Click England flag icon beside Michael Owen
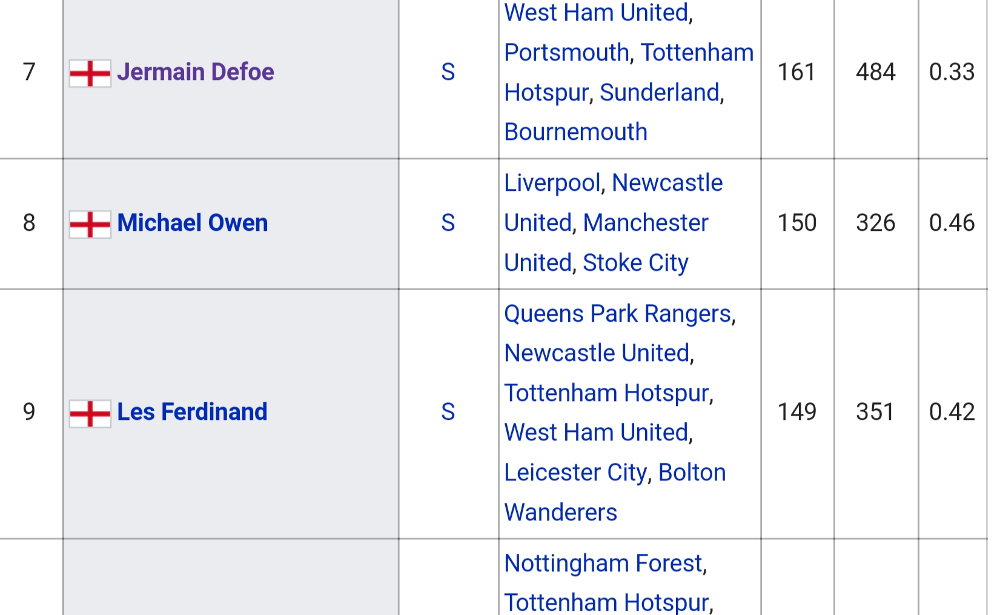Image resolution: width=1000 pixels, height=615 pixels. [x=90, y=224]
